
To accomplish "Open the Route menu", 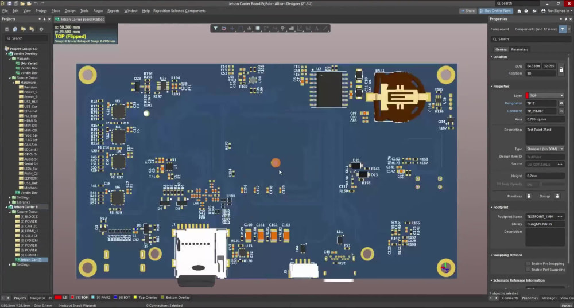I will (x=98, y=11).
